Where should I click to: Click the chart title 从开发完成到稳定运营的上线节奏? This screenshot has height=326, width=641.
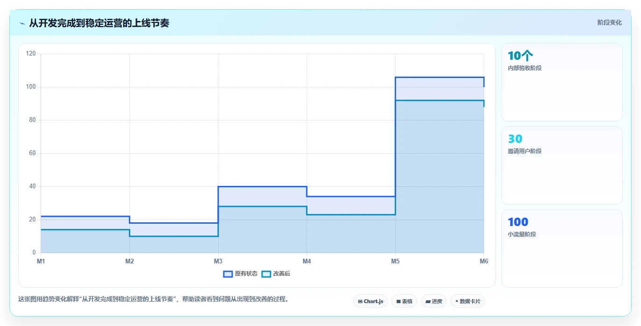99,23
